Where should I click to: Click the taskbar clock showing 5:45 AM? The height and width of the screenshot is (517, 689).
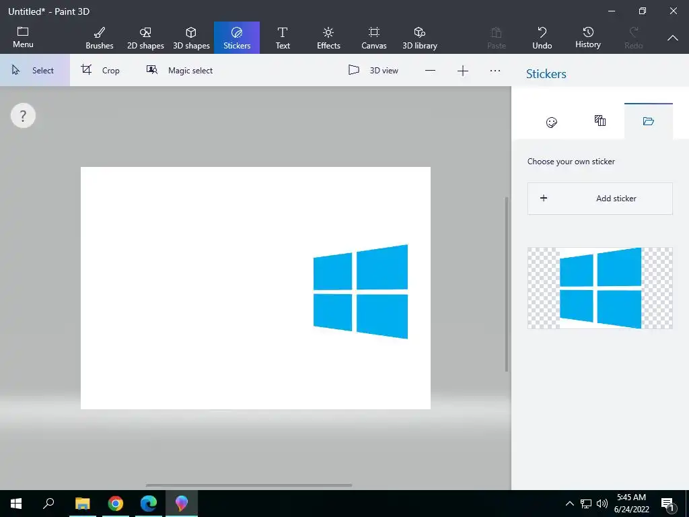click(x=631, y=504)
